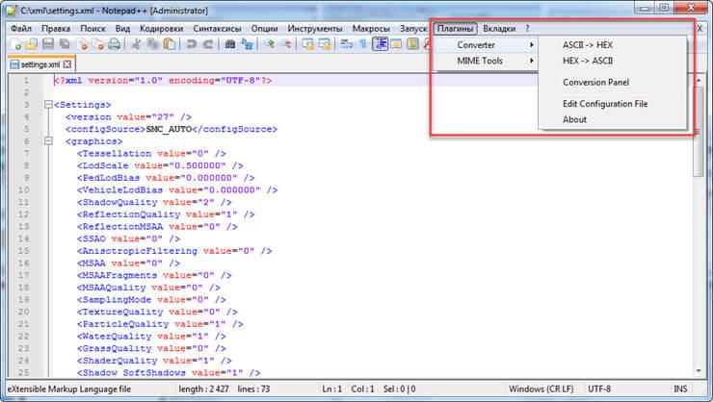Screen dimensions: 713x402
Task: Click the Zoom Out toolbar icon
Action: point(286,44)
